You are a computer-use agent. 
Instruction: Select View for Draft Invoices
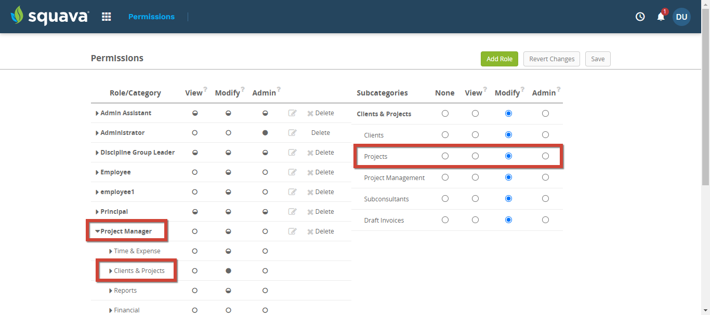(x=475, y=220)
